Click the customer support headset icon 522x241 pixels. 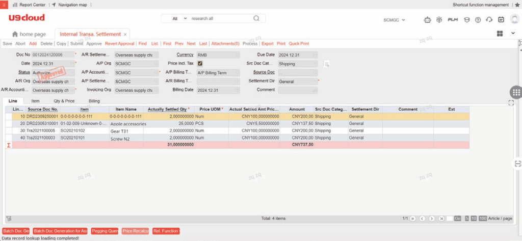tap(489, 20)
